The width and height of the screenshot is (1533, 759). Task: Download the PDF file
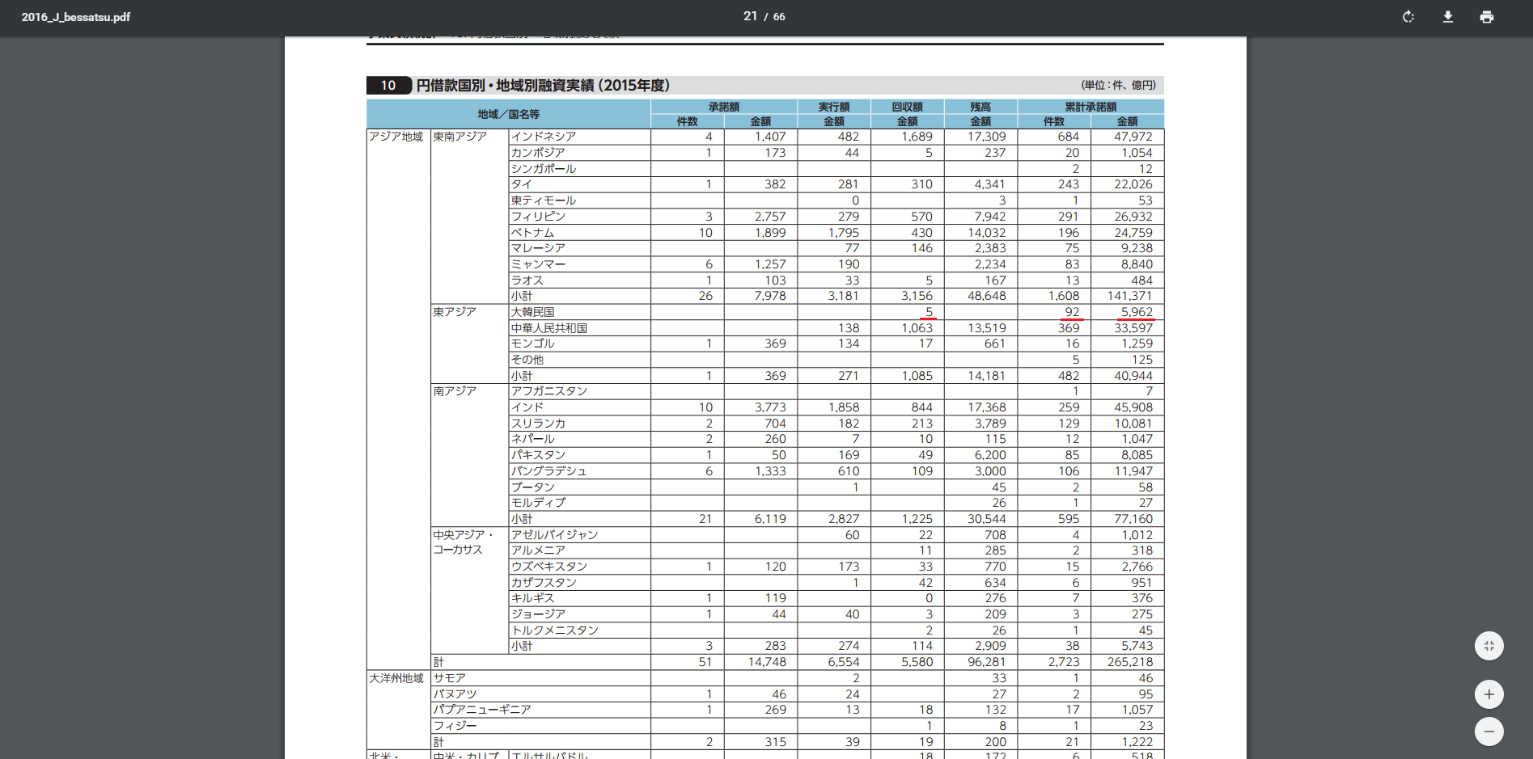(x=1448, y=17)
